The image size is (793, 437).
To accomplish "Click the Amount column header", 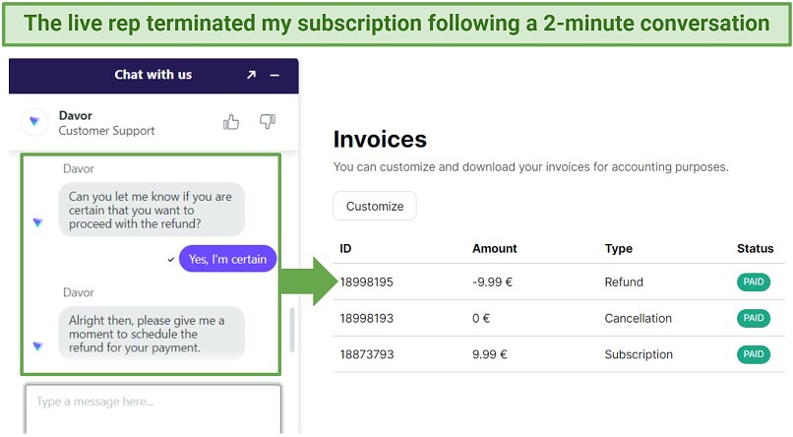I will [494, 249].
